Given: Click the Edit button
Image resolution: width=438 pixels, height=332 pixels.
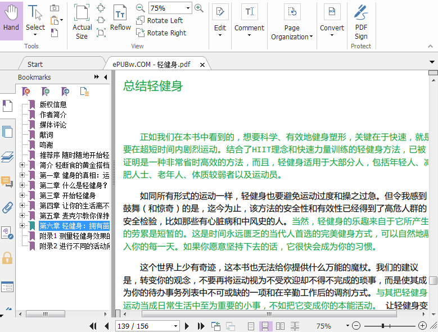Looking at the screenshot, I should click(x=220, y=20).
